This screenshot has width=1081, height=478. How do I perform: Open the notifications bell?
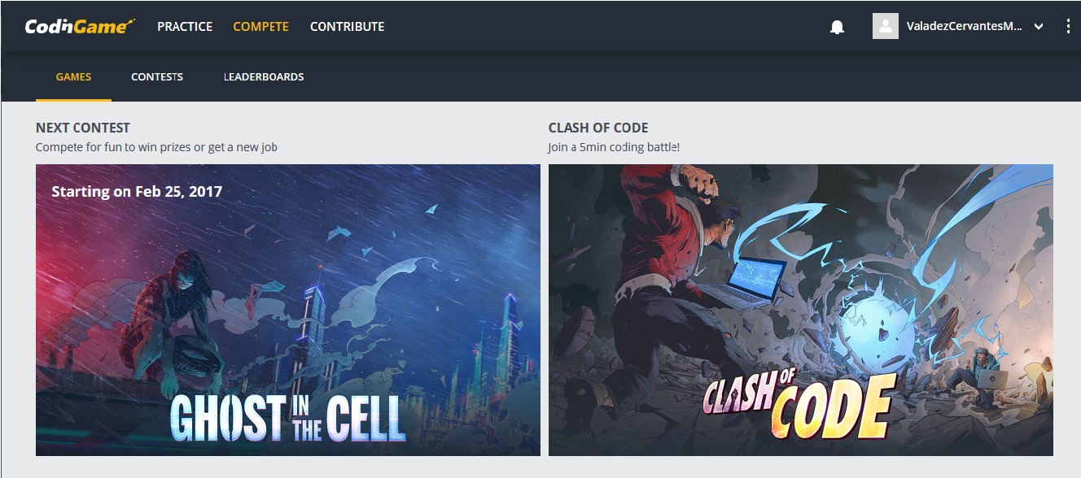point(837,27)
